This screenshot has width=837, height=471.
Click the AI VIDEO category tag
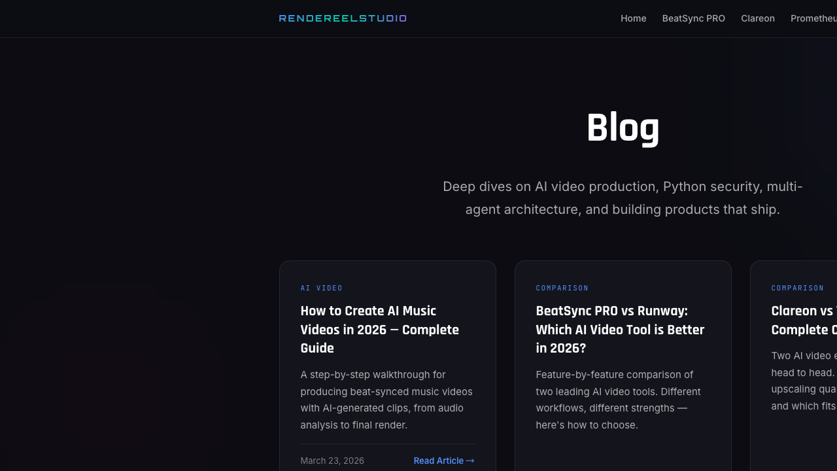[322, 288]
